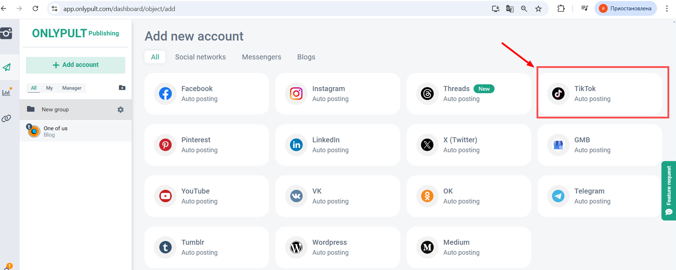Open the New group folder

(x=55, y=110)
